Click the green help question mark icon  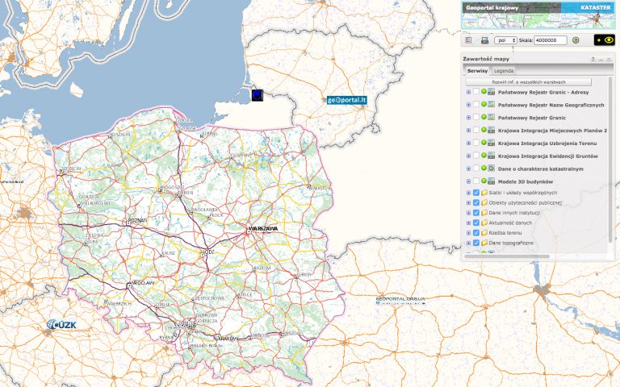(576, 40)
